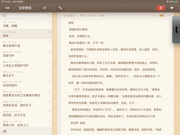Share note via paper plane icon
Image resolution: width=180 pixels, height=135 pixels.
pyautogui.click(x=171, y=8)
